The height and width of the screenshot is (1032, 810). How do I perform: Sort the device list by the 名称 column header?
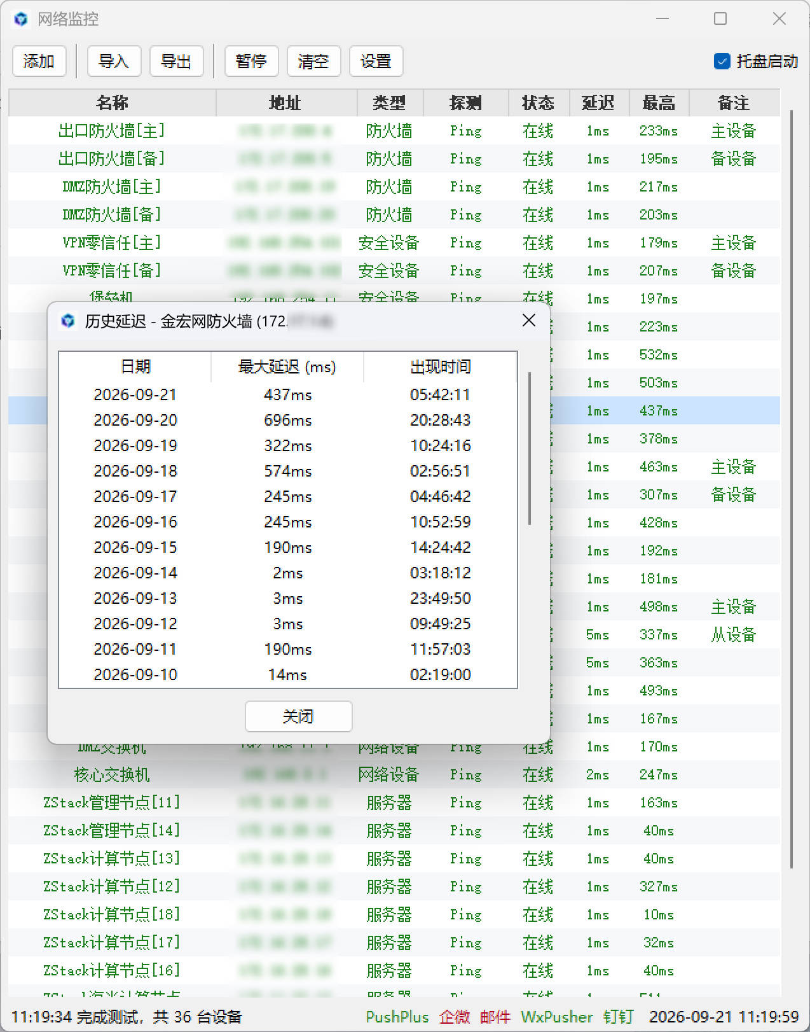[113, 102]
